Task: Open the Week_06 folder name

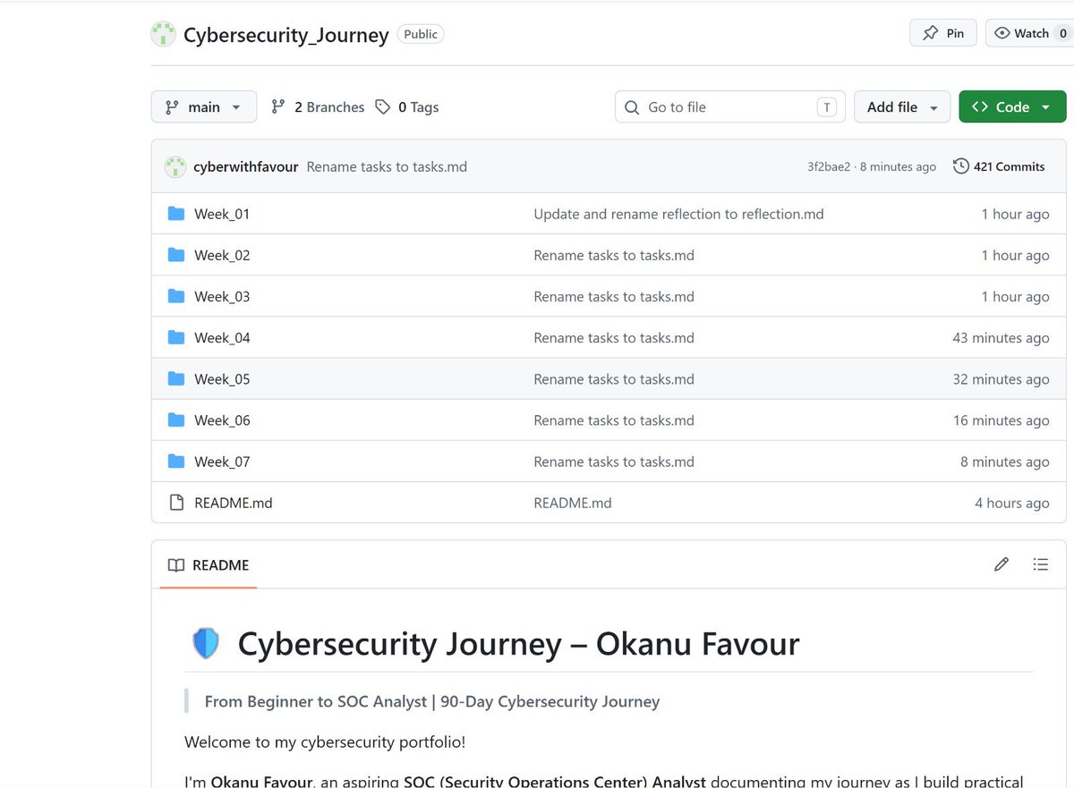Action: pos(222,420)
